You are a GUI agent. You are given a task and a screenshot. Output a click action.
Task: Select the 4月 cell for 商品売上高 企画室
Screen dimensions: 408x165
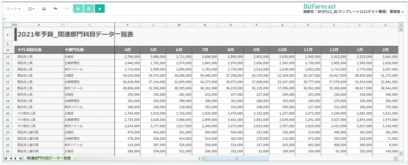[128, 57]
